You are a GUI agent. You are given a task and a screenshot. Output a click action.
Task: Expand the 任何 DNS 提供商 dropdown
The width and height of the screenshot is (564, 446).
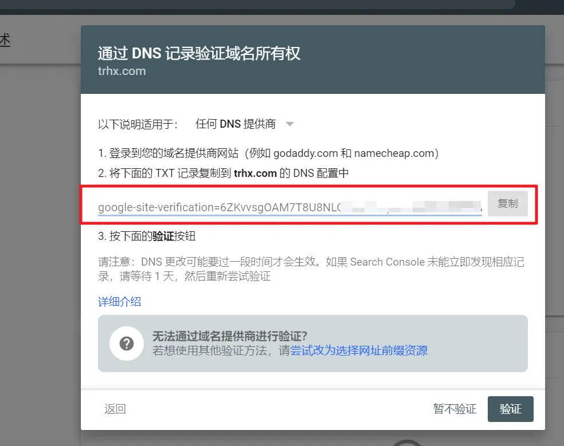coord(244,124)
